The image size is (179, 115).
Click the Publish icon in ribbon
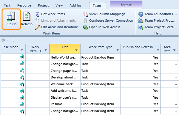tap(11, 16)
